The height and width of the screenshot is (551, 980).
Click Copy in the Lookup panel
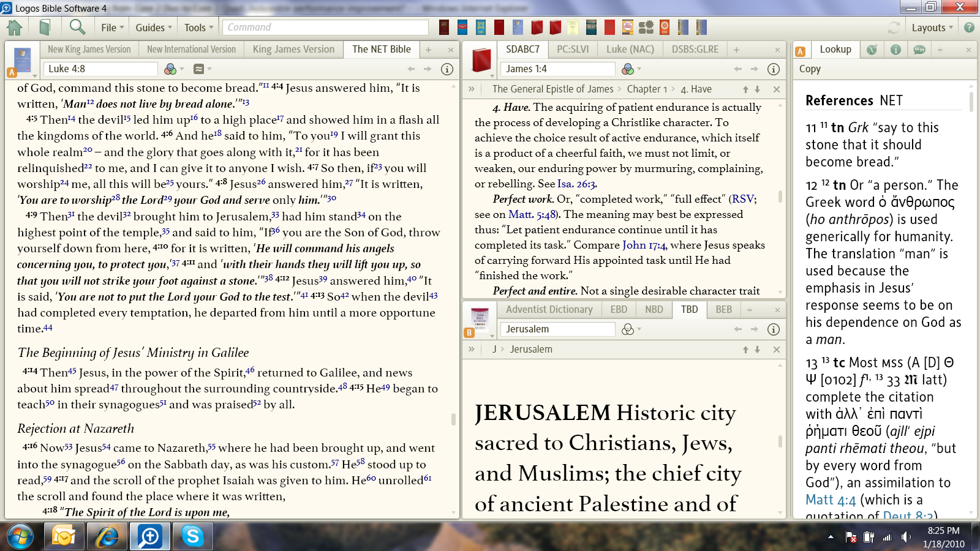click(x=810, y=69)
